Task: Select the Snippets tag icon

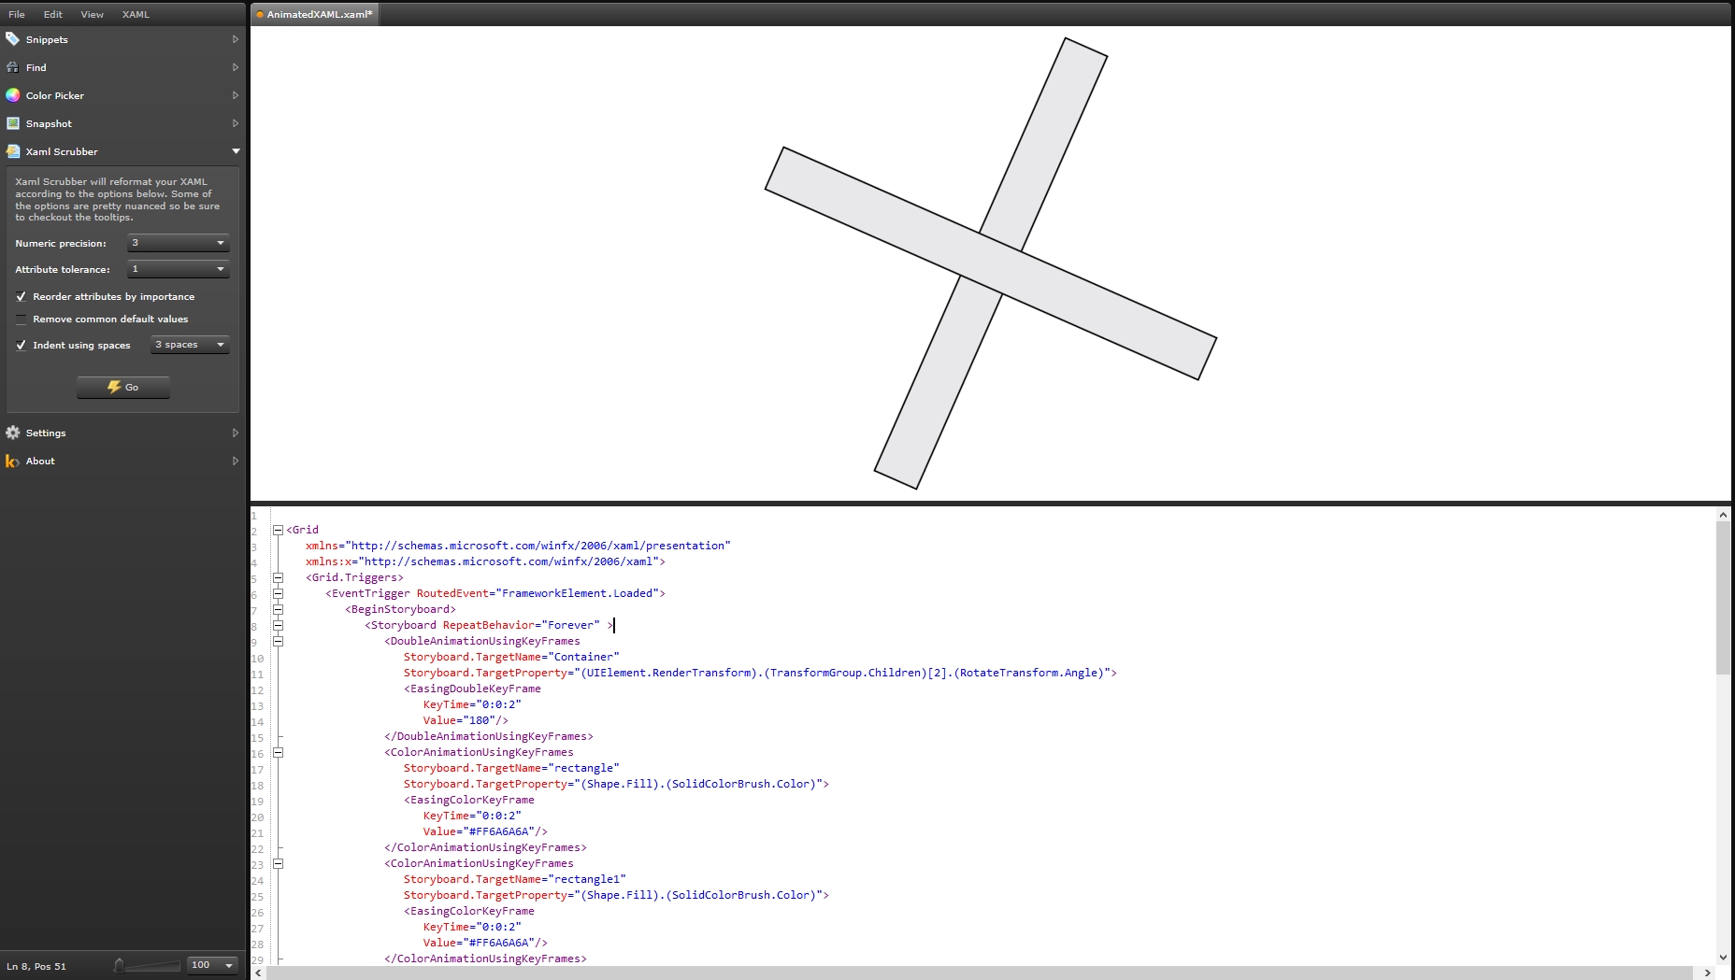Action: tap(13, 39)
